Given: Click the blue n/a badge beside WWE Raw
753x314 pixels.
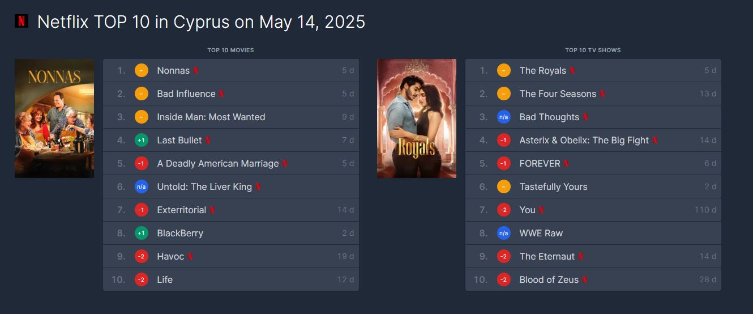Looking at the screenshot, I should (x=504, y=233).
